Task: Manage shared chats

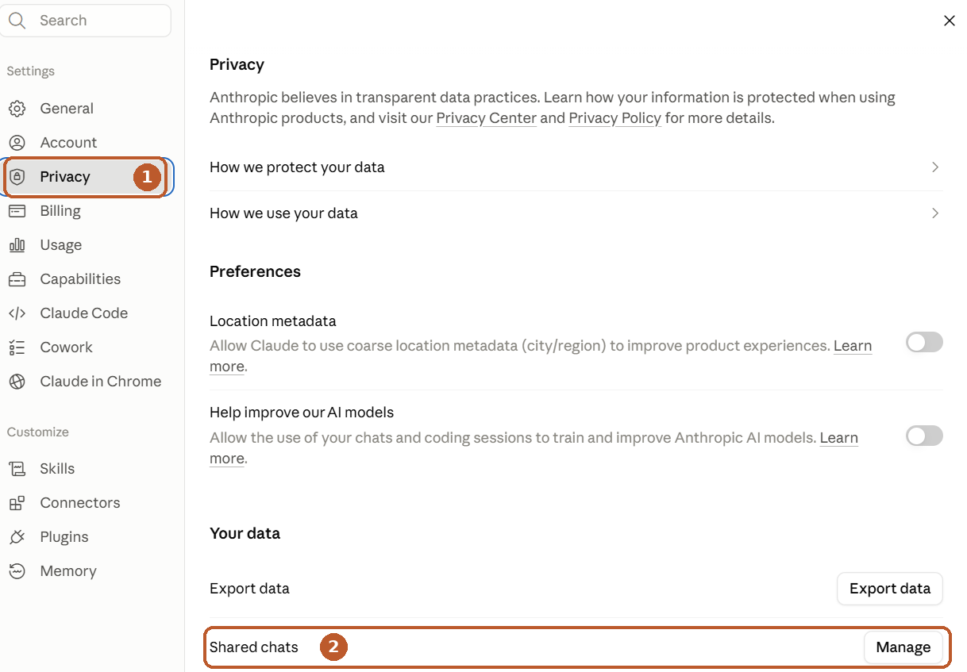Action: [x=903, y=647]
